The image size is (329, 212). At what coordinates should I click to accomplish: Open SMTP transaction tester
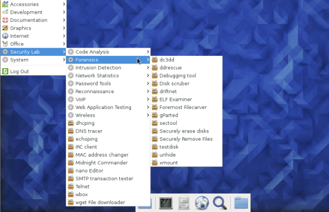point(108,178)
